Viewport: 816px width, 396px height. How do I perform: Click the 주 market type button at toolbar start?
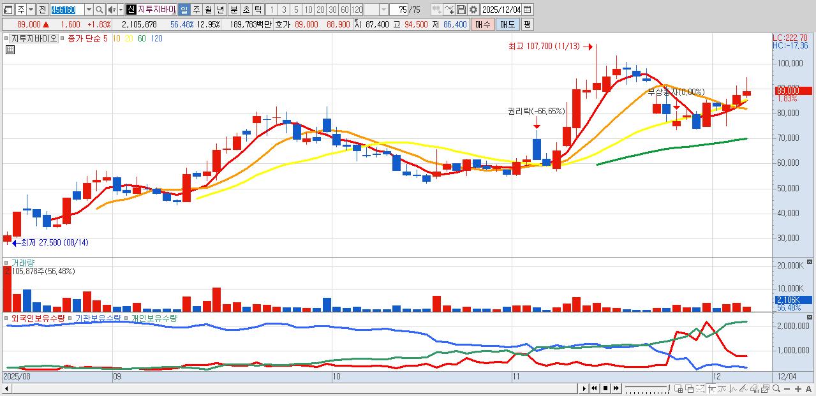[20, 10]
